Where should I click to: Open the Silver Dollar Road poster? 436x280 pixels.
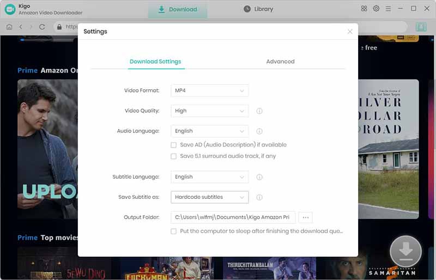coord(389,149)
